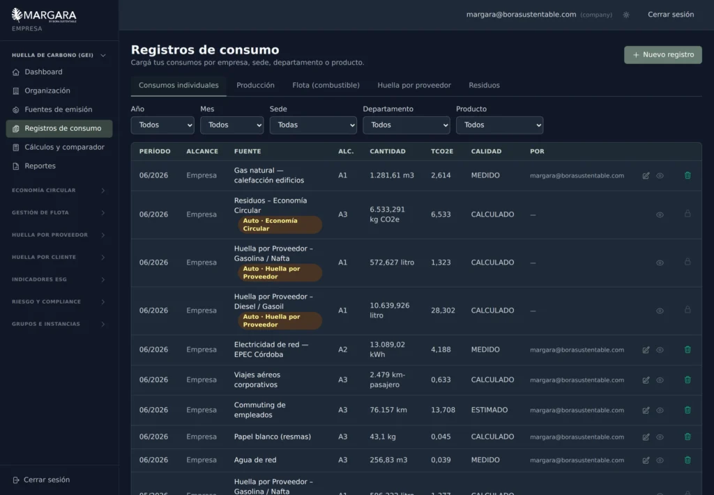Go to Reportes in the sidebar
The width and height of the screenshot is (714, 495).
pos(59,166)
